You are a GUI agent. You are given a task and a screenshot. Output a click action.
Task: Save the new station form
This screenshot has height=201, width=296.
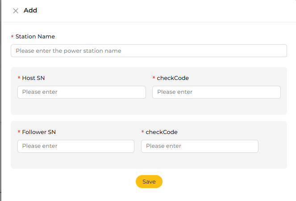[x=149, y=181]
